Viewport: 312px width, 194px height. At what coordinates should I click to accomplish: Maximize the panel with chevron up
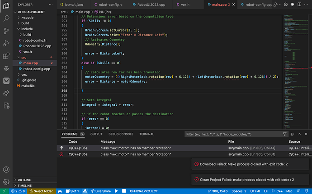click(299, 134)
